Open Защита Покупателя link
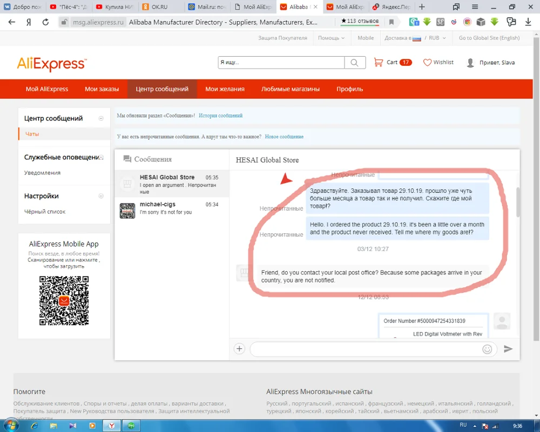This screenshot has height=432, width=540. (282, 38)
